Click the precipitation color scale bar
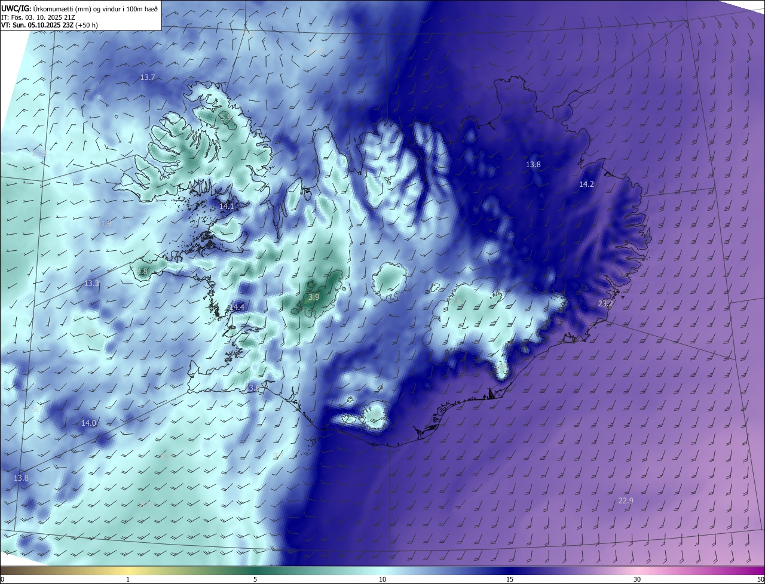765x584 pixels. click(x=382, y=571)
